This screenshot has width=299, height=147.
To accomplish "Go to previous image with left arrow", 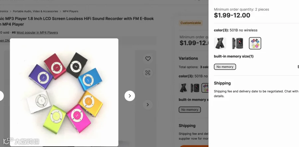I will pyautogui.click(x=1, y=96).
